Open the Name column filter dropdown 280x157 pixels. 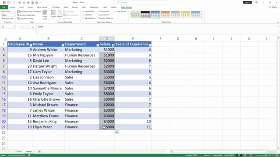(63, 45)
